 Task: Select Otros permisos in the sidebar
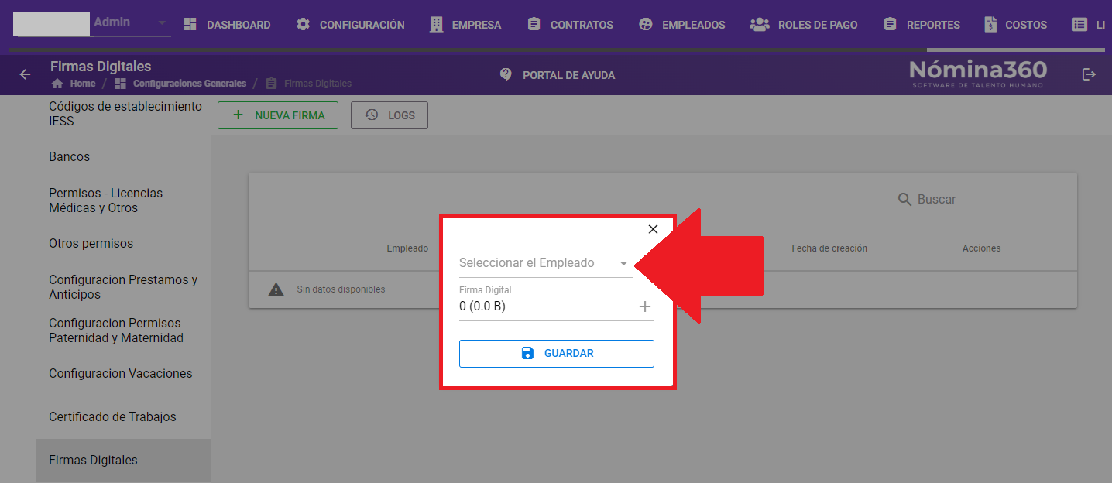pyautogui.click(x=124, y=244)
